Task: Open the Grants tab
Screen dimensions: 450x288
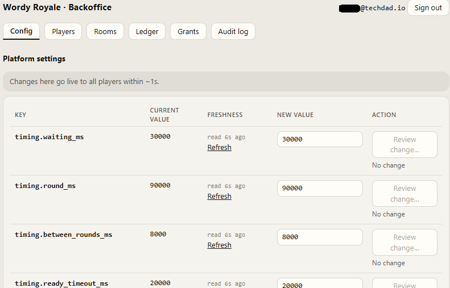Action: coord(188,31)
